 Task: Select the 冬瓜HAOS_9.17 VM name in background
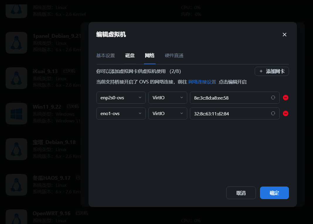click(x=52, y=178)
